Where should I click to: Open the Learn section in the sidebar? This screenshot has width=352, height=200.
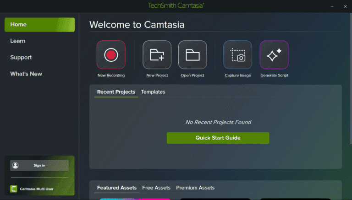click(18, 41)
